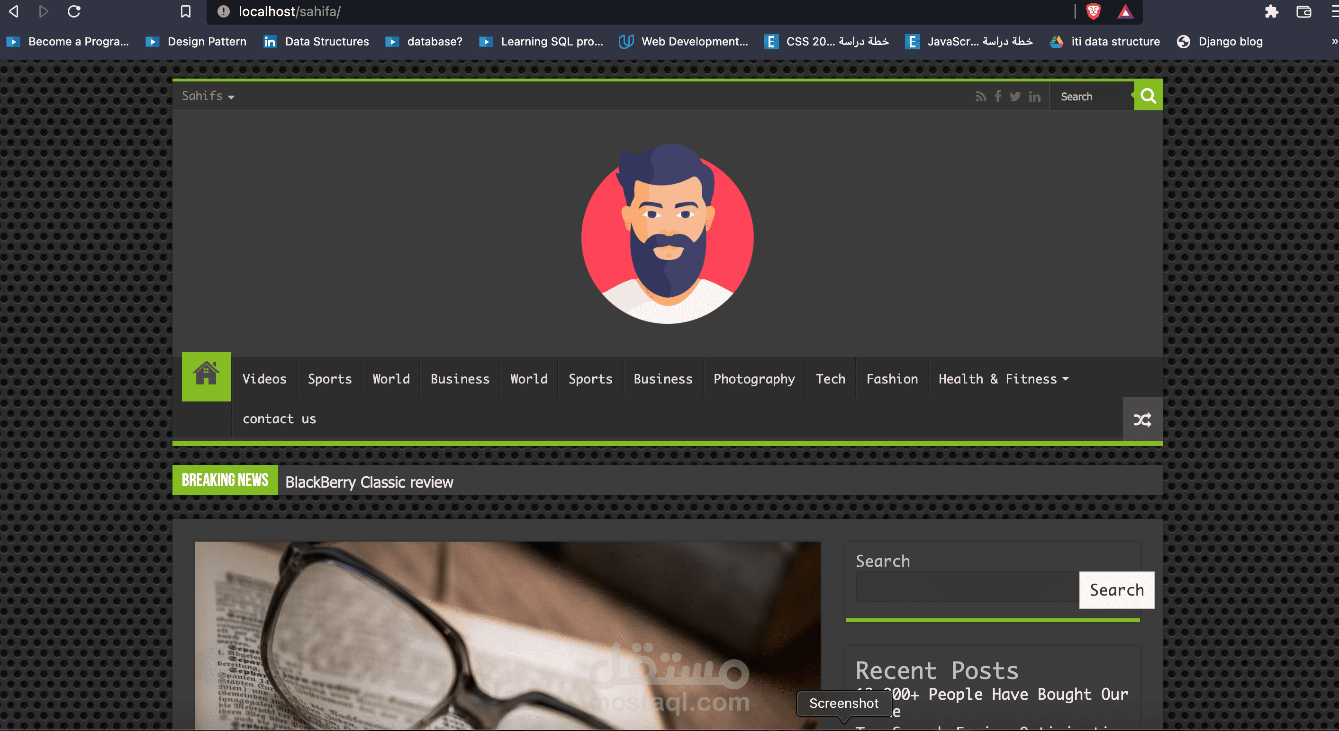
Task: Open the Videos menu item
Action: [x=264, y=379]
